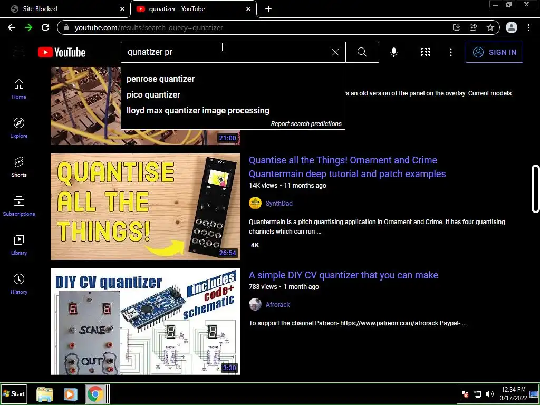Open the Chrome profile avatar
This screenshot has width=540, height=405.
(512, 27)
